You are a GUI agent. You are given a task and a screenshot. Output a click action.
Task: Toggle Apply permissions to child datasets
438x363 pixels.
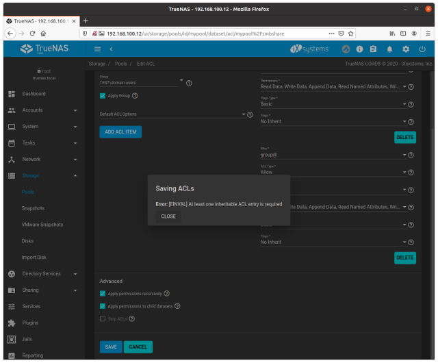coord(103,306)
